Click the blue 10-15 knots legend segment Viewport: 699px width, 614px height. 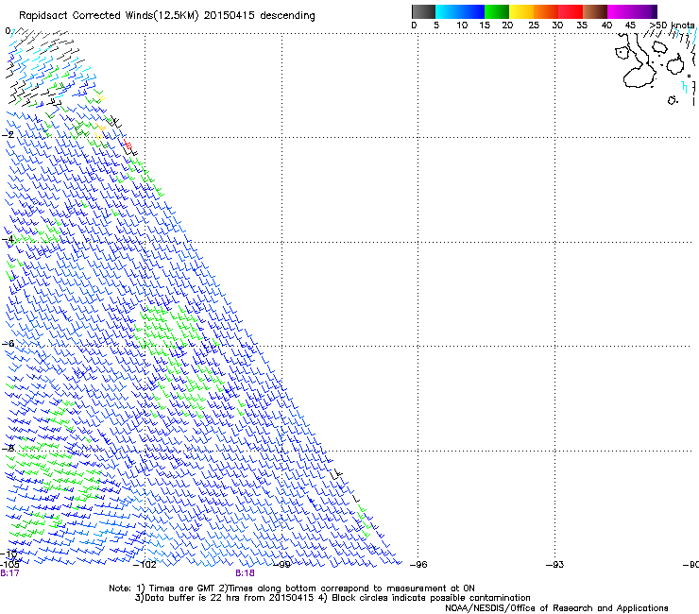[472, 11]
